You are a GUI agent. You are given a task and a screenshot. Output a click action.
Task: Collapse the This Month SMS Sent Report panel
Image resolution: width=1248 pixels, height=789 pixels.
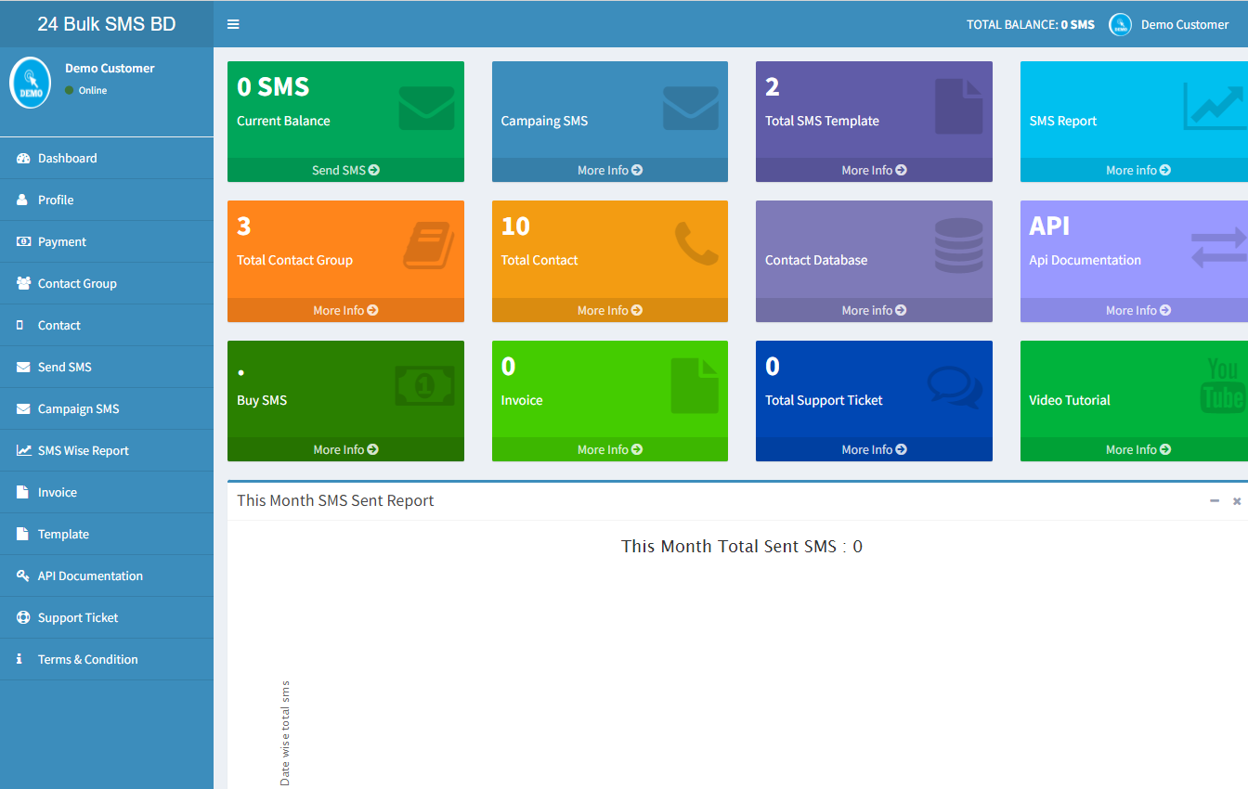coord(1214,501)
